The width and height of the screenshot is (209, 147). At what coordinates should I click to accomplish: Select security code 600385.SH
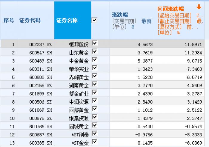tap(41, 143)
